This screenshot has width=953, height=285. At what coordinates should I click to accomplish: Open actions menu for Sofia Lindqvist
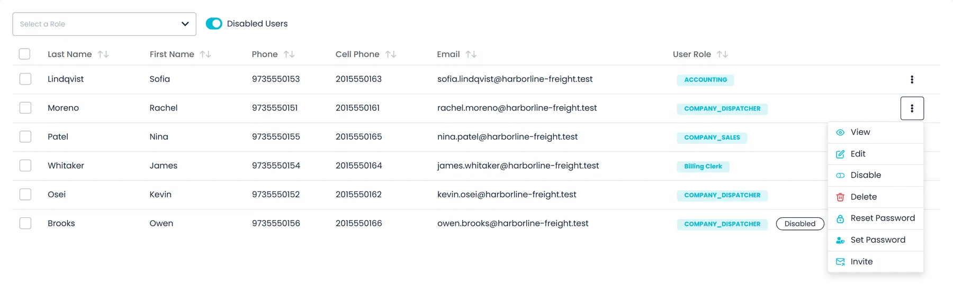tap(912, 79)
